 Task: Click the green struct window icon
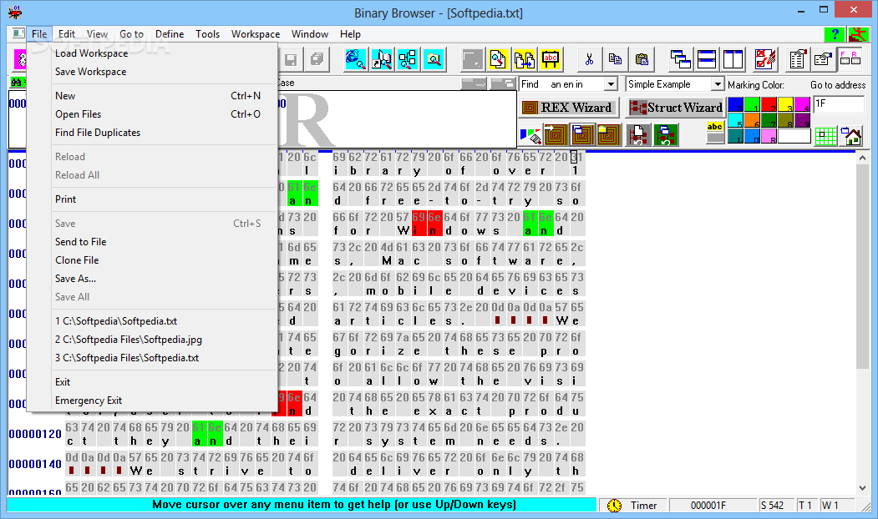click(x=665, y=135)
